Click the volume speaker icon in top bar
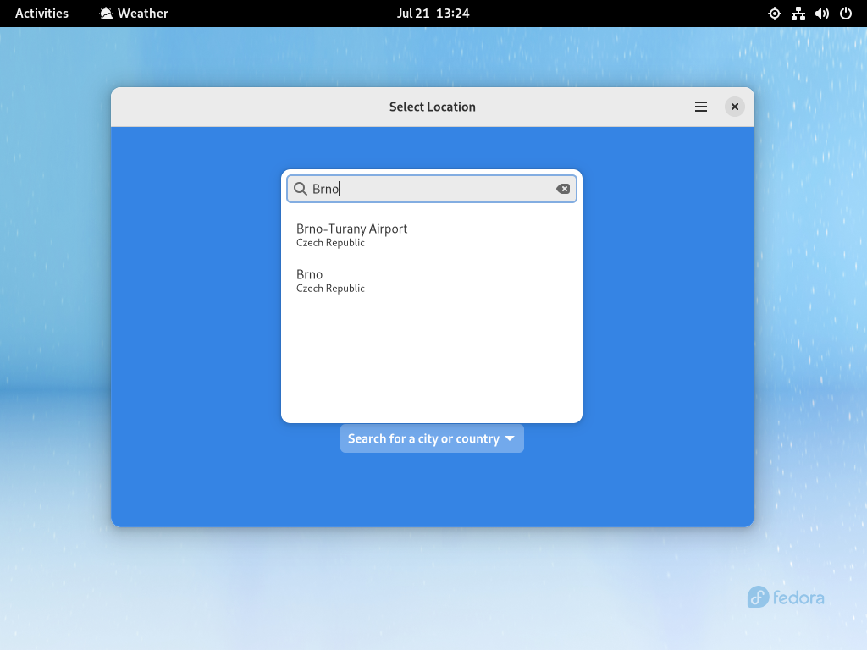 (822, 14)
